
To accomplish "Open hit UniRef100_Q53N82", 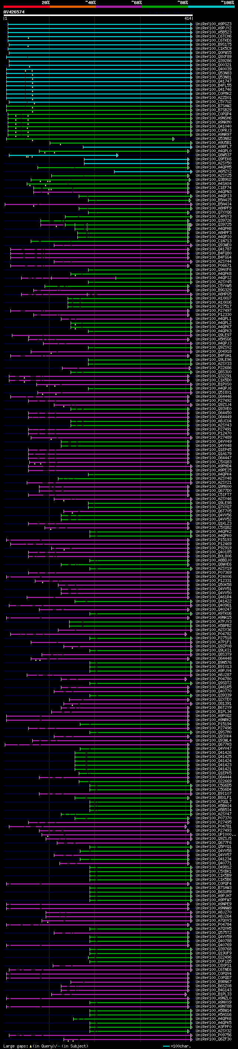I will coord(213,139).
